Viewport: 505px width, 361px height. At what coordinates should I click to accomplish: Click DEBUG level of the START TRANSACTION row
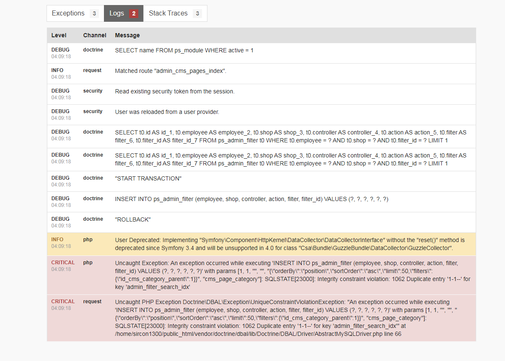(x=60, y=178)
